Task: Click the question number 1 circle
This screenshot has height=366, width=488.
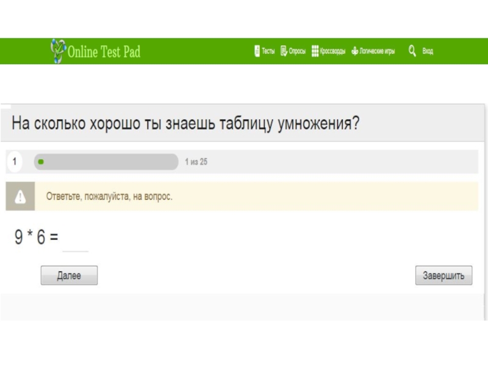Action: [14, 162]
